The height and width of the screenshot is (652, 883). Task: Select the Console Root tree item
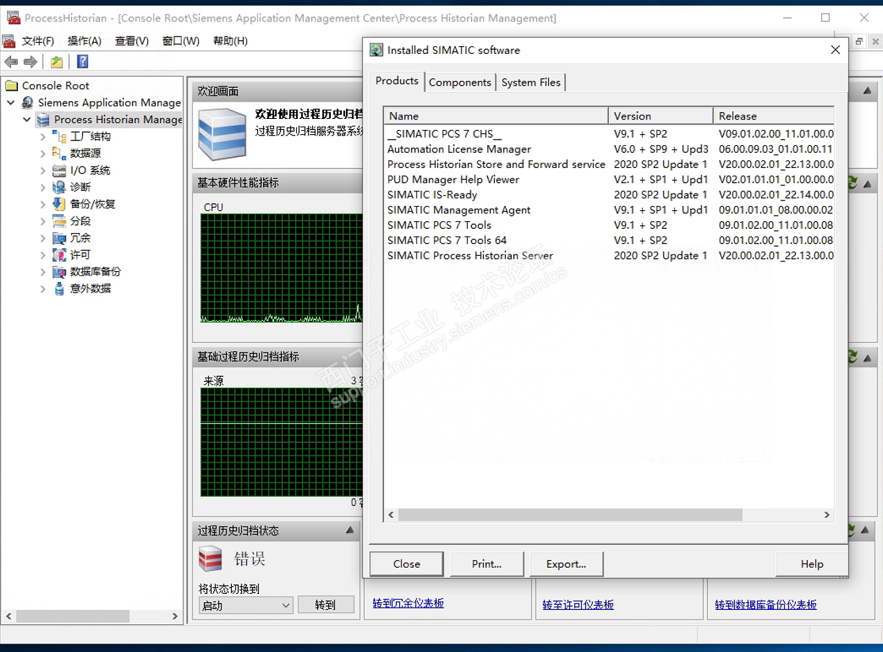pos(55,86)
